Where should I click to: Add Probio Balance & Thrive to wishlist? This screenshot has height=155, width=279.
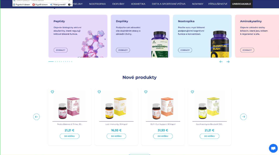(52, 92)
